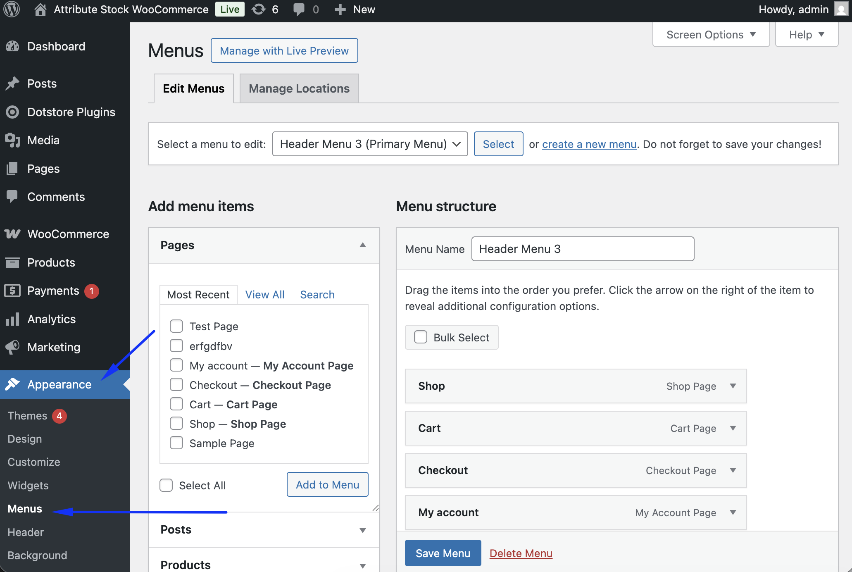Click the home site icon
This screenshot has height=572, width=852.
[x=40, y=9]
